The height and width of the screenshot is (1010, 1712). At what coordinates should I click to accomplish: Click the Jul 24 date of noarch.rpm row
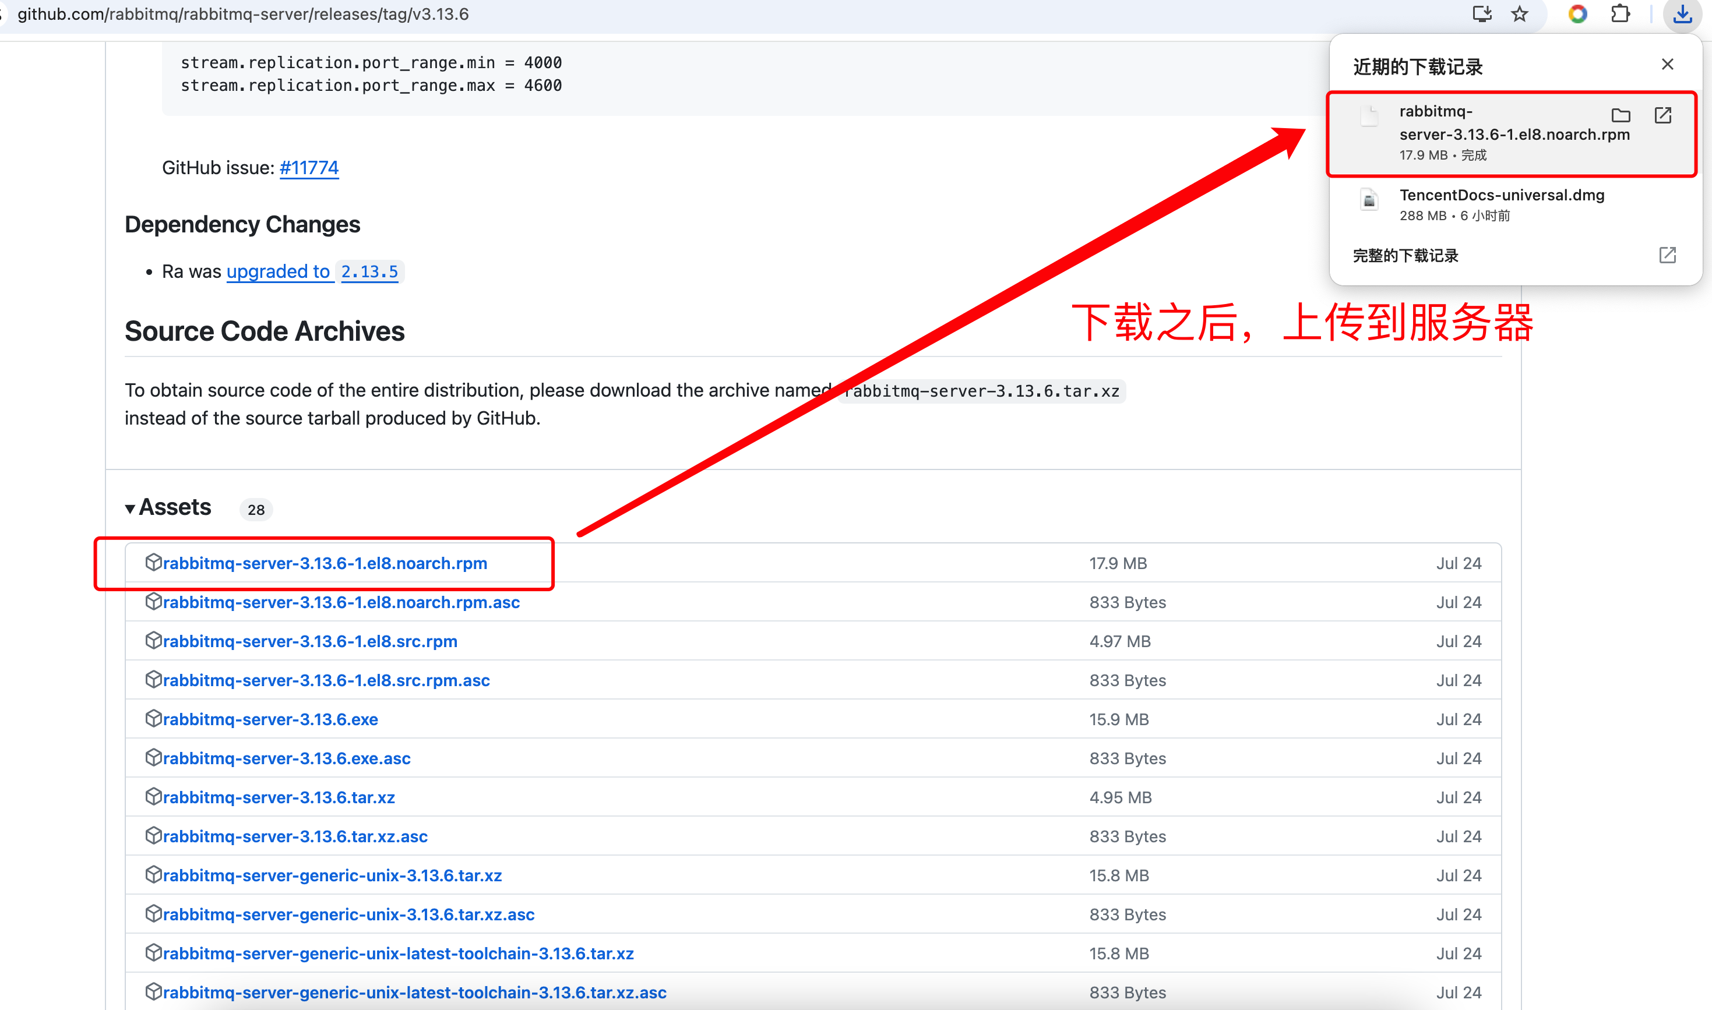click(x=1459, y=563)
